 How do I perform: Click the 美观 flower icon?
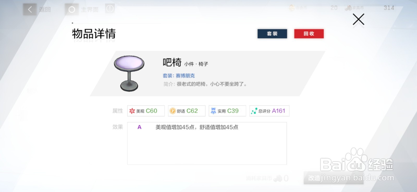tap(132, 111)
